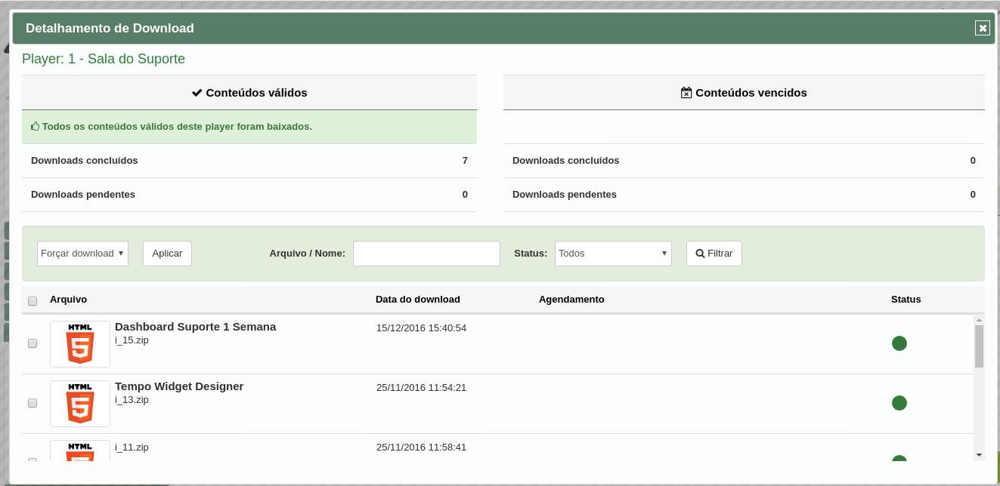The width and height of the screenshot is (1000, 486).
Task: Click the Aplicar button
Action: (167, 254)
